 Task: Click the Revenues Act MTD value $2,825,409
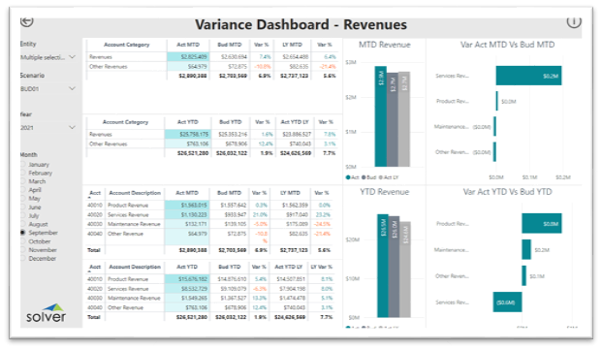(x=188, y=57)
